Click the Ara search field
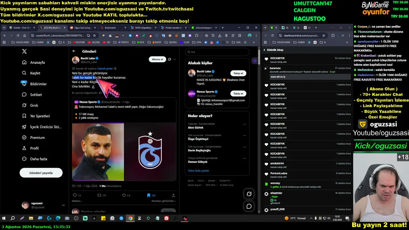 tap(217, 52)
